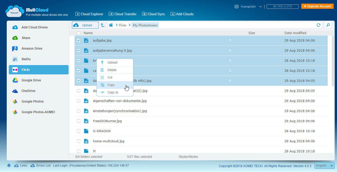Go up one folder level arrow
Image resolution: width=337 pixels, height=172 pixels.
[103, 25]
